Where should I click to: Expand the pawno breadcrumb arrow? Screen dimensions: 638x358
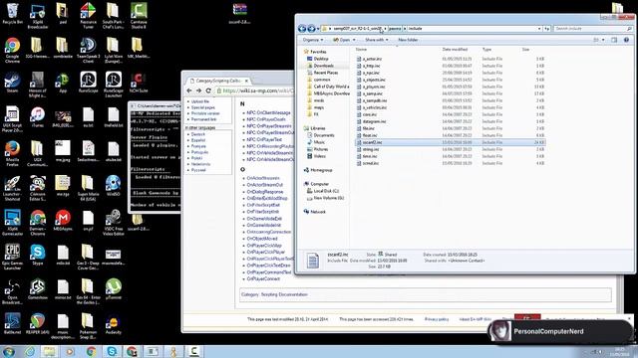405,29
